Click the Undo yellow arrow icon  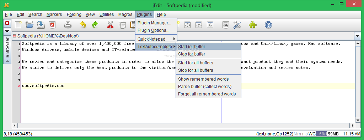83,25
